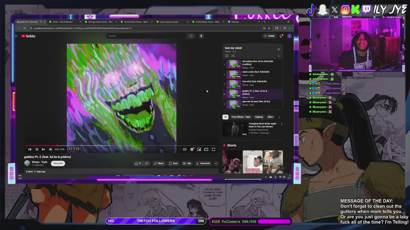Dislike the video
410x230 pixels.
(146, 163)
